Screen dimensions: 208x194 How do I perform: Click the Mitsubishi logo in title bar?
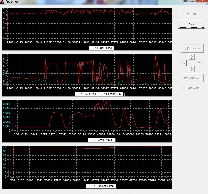coord(2,2)
